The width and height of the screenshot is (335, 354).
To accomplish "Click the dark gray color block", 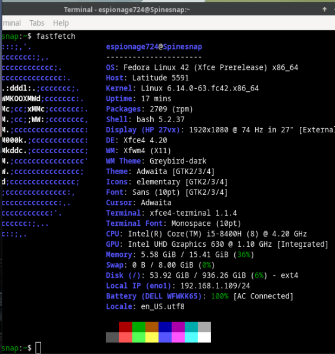I will [x=113, y=337].
